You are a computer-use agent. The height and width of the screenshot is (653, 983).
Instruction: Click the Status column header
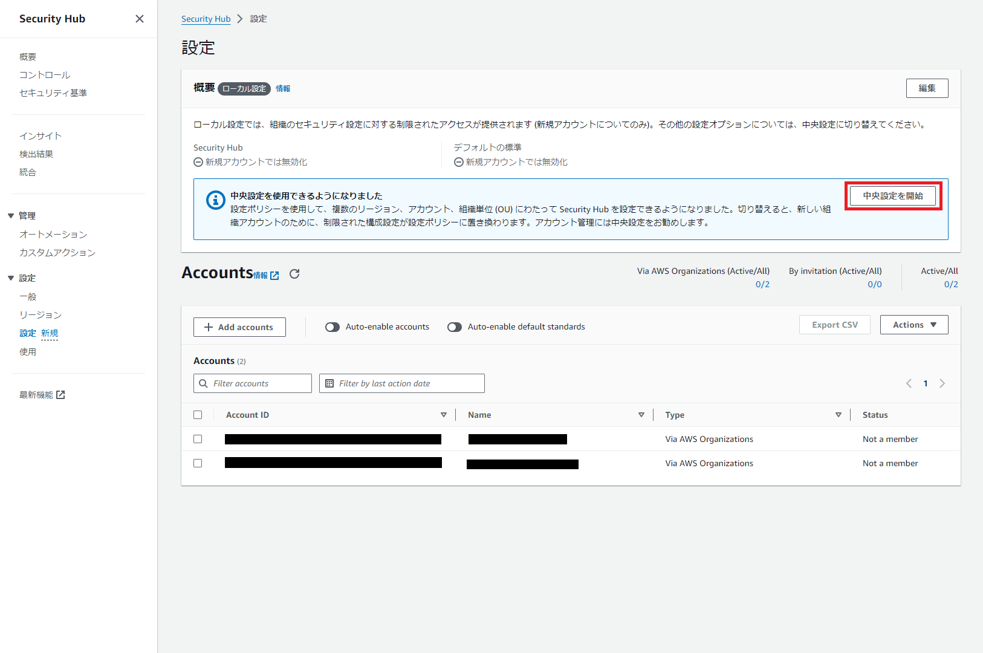(x=875, y=415)
